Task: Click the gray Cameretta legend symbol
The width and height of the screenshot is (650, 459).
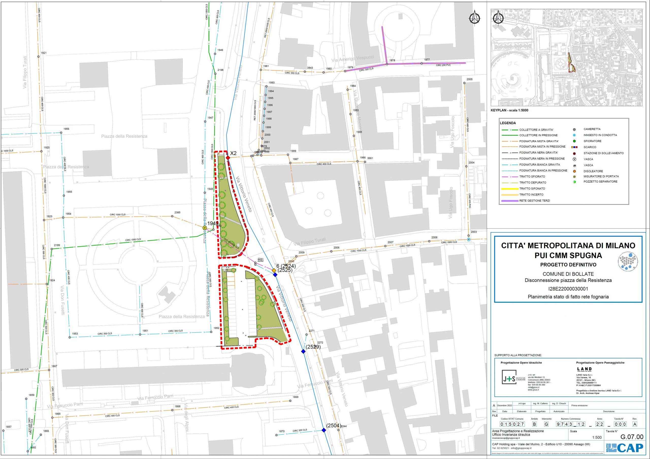Action: point(574,129)
